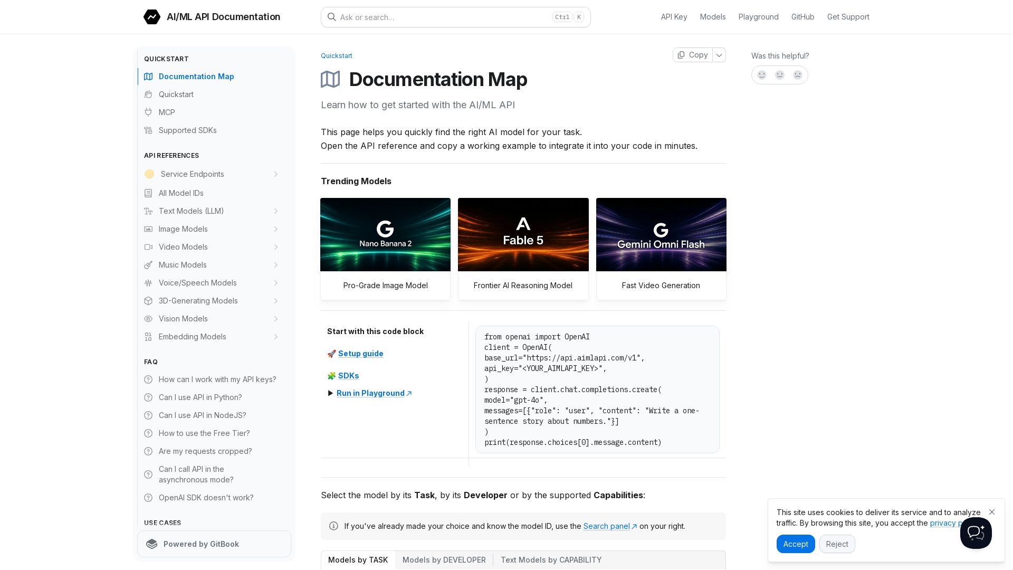Click the Powered by GitBook banner
Image resolution: width=1013 pixels, height=570 pixels.
[214, 544]
